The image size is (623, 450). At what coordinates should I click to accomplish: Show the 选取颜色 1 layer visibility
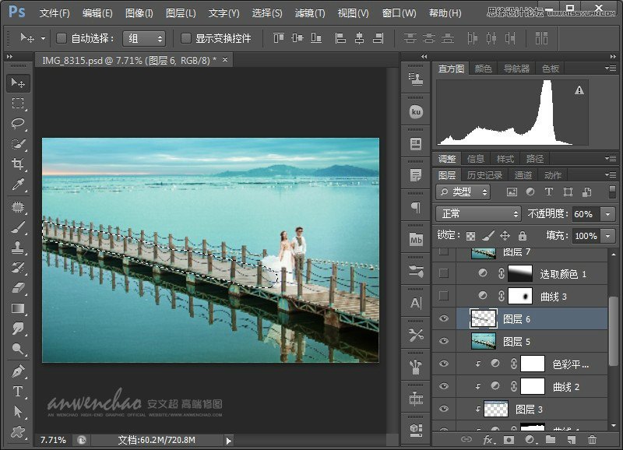point(444,273)
